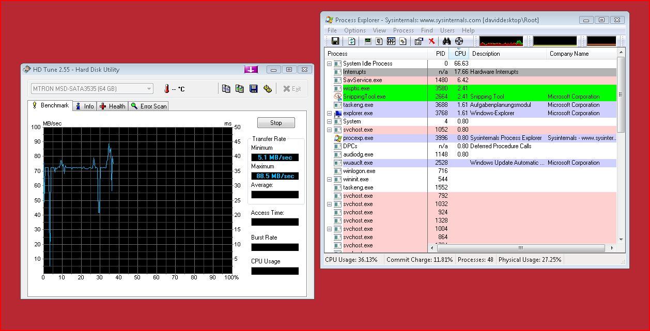The width and height of the screenshot is (650, 331).
Task: Click the second black mini graph in toolbar
Action: pos(555,41)
